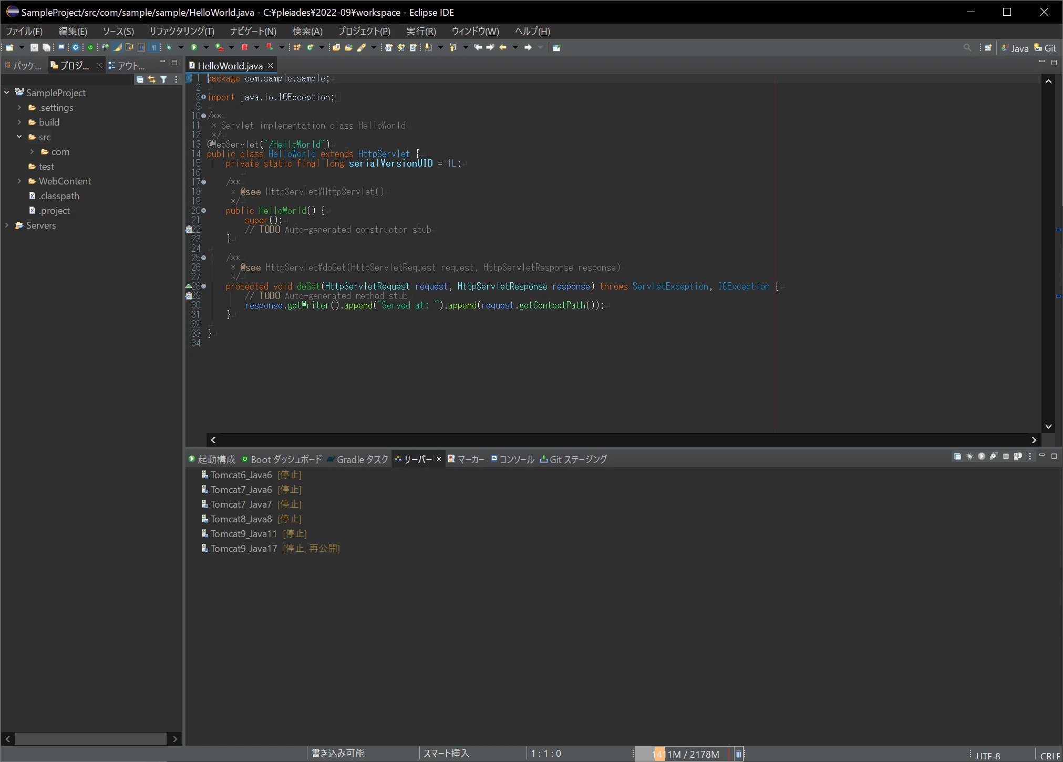
Task: Switch to the Gradle タスク tab
Action: (x=357, y=459)
